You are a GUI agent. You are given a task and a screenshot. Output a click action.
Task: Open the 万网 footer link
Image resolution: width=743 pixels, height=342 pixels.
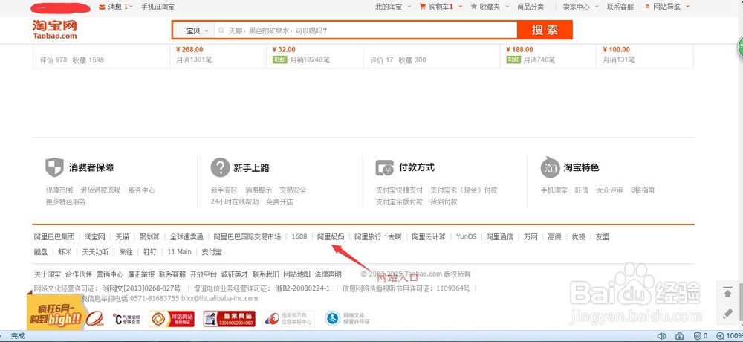[531, 236]
